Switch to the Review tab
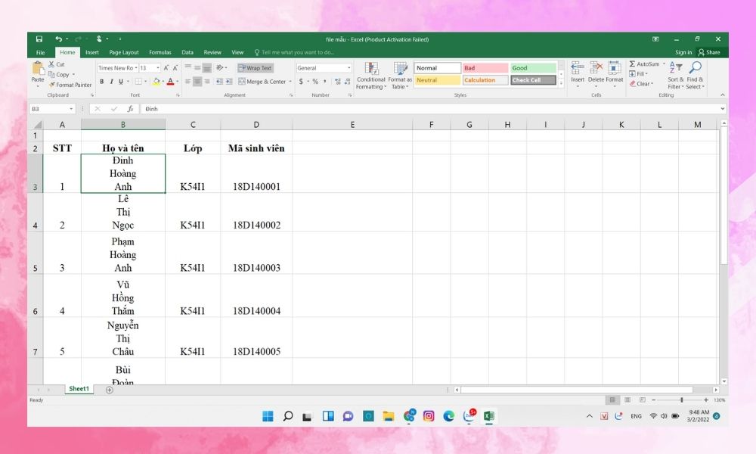 (x=212, y=52)
